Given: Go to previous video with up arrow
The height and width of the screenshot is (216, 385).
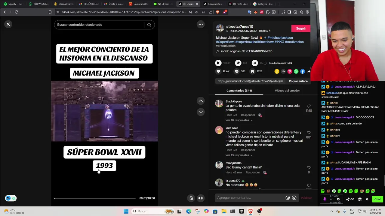Looking at the screenshot, I should click(201, 101).
